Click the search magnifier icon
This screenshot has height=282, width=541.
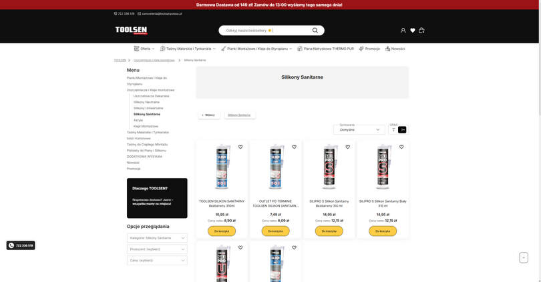(x=315, y=30)
